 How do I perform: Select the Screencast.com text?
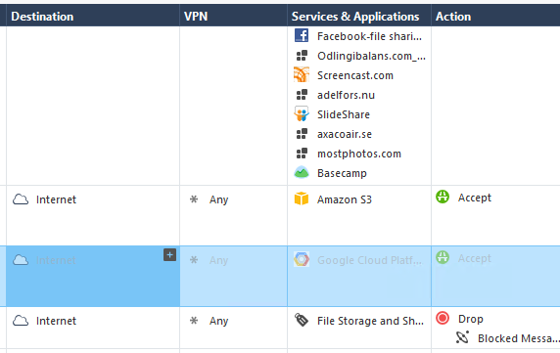pos(355,75)
